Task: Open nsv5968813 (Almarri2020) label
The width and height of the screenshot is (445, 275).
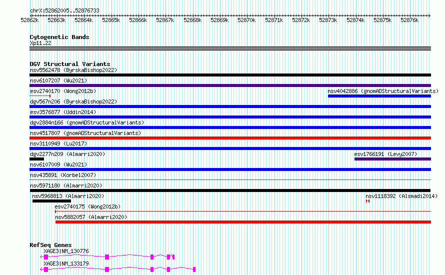Action: click(68, 196)
